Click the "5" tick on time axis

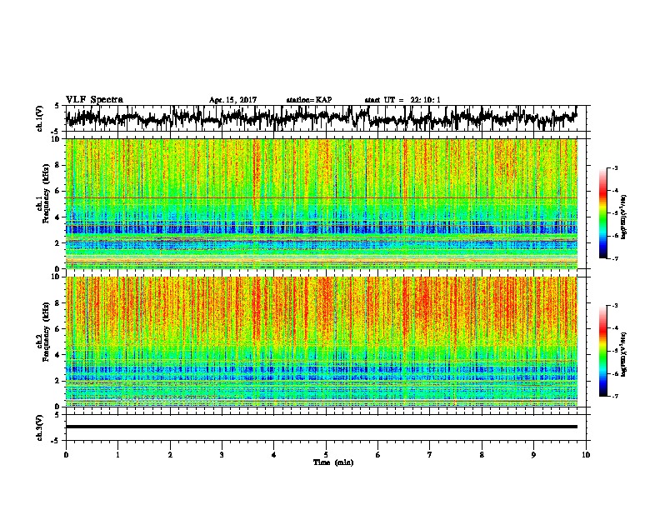326,455
